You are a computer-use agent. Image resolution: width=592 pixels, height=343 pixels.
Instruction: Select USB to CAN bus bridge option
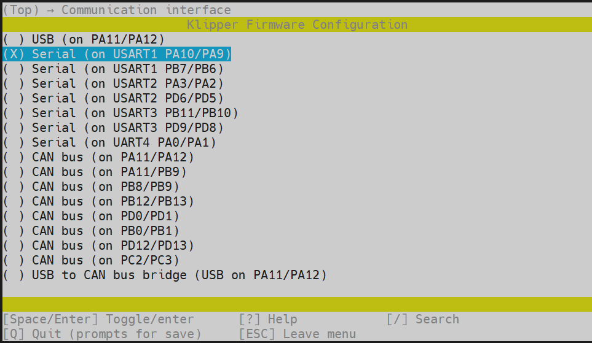coord(166,275)
